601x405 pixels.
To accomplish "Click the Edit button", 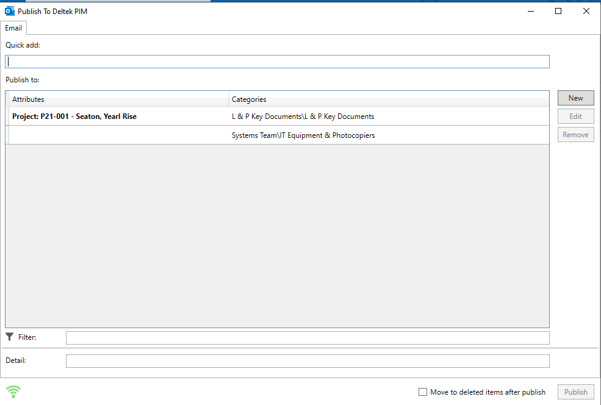I will click(x=576, y=116).
